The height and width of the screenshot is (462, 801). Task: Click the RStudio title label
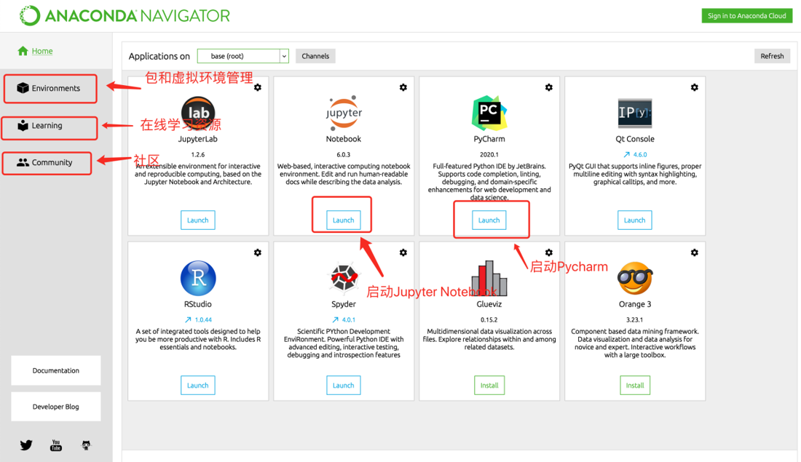197,304
